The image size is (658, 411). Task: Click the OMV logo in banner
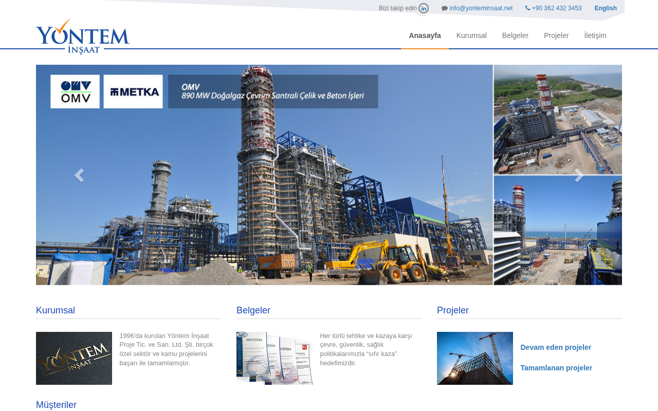point(75,91)
